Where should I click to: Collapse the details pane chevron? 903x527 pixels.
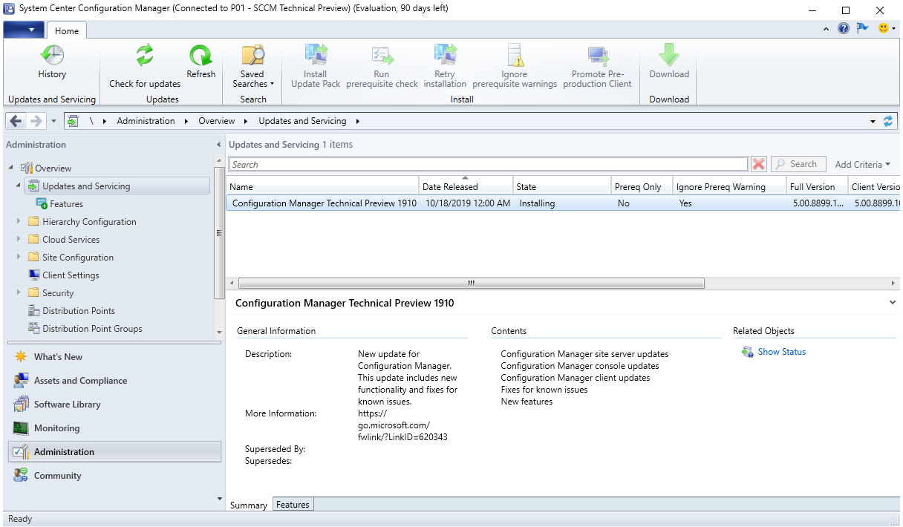click(891, 303)
